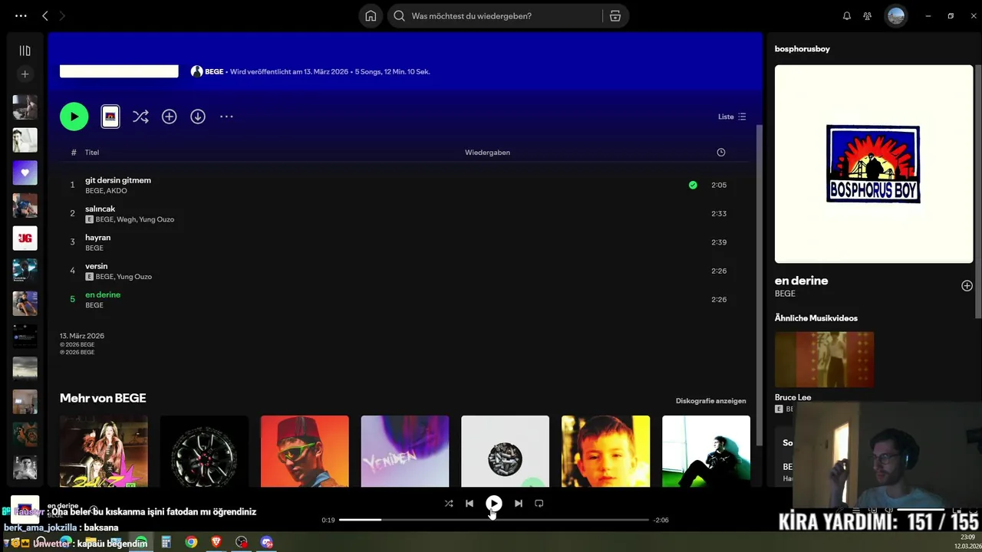
Task: Open AKDO artist link on track one
Action: (x=117, y=191)
